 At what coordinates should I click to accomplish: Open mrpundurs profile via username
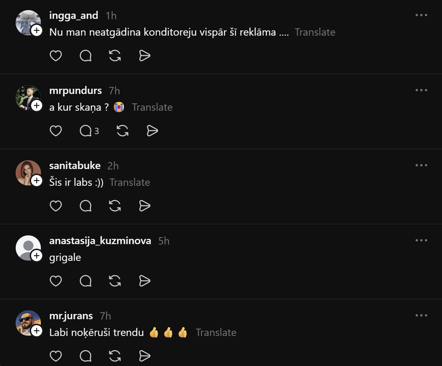click(x=75, y=90)
